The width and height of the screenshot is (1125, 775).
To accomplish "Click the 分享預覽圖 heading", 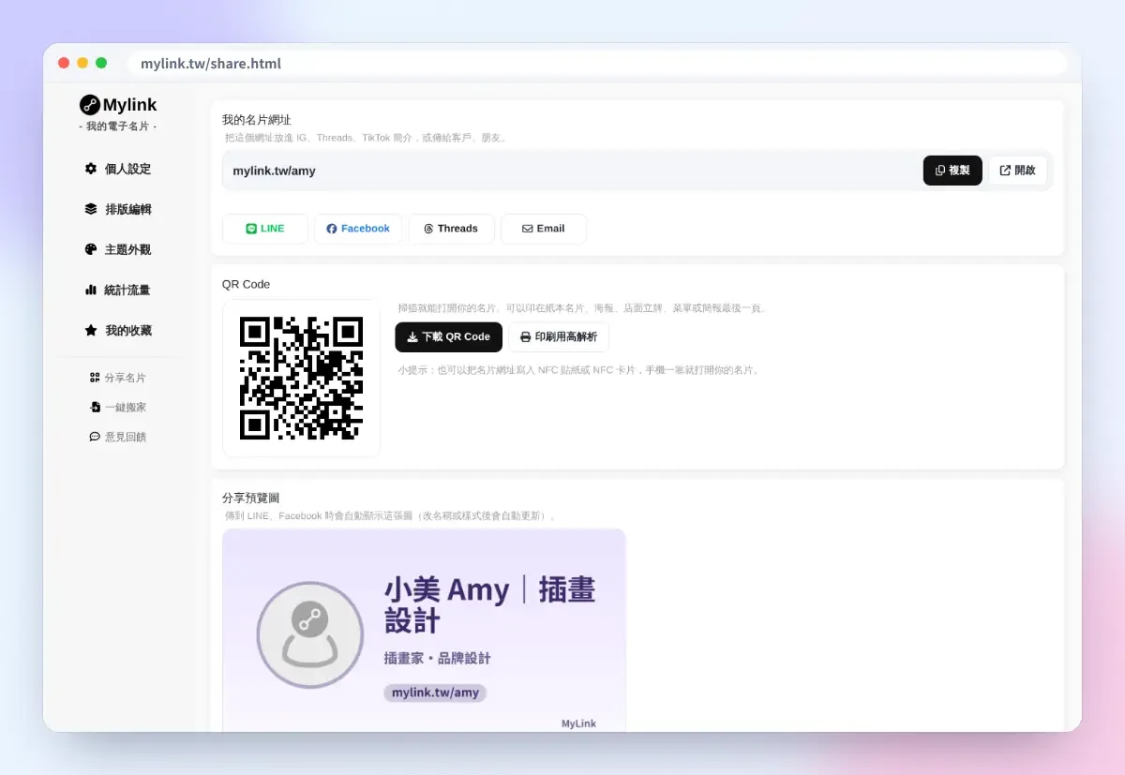I will pyautogui.click(x=250, y=498).
